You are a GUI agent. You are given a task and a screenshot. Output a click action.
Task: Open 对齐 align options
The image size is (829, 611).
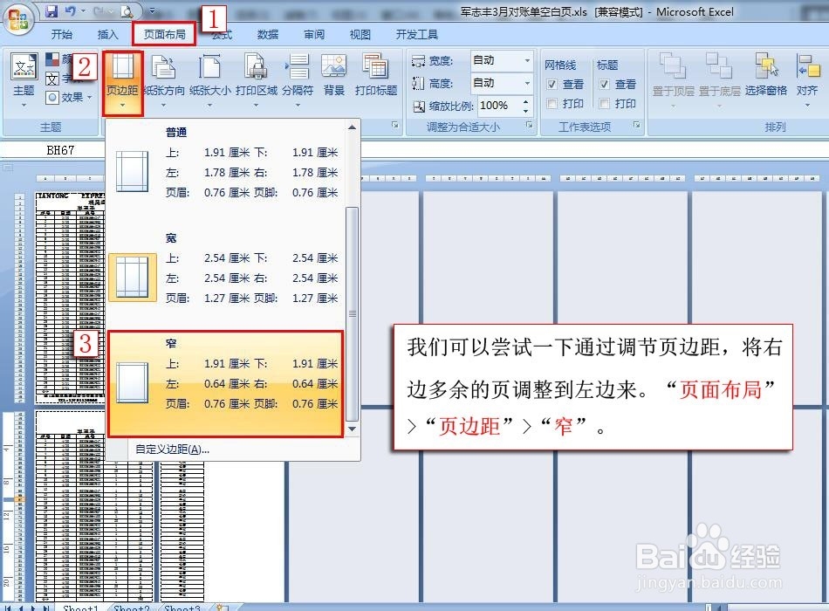(807, 80)
